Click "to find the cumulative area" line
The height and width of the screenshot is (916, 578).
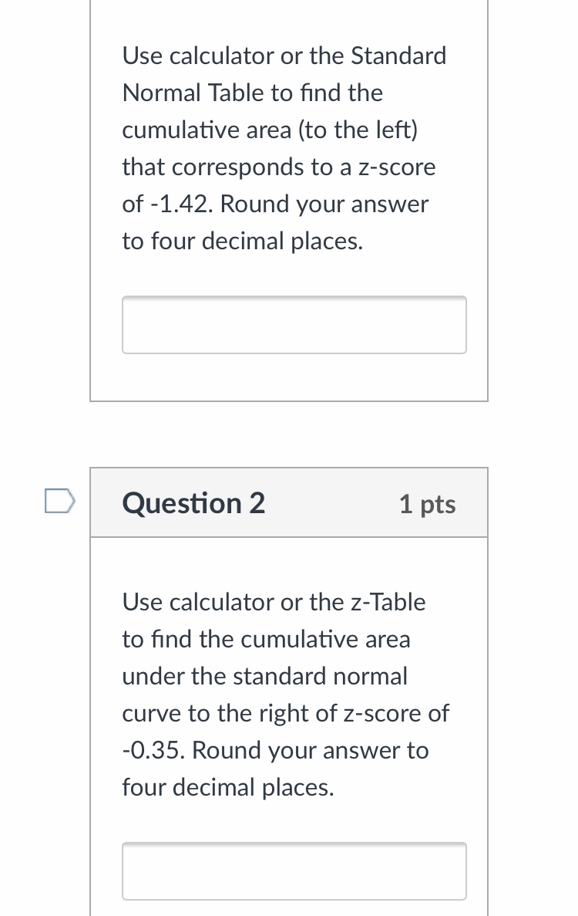pos(266,639)
